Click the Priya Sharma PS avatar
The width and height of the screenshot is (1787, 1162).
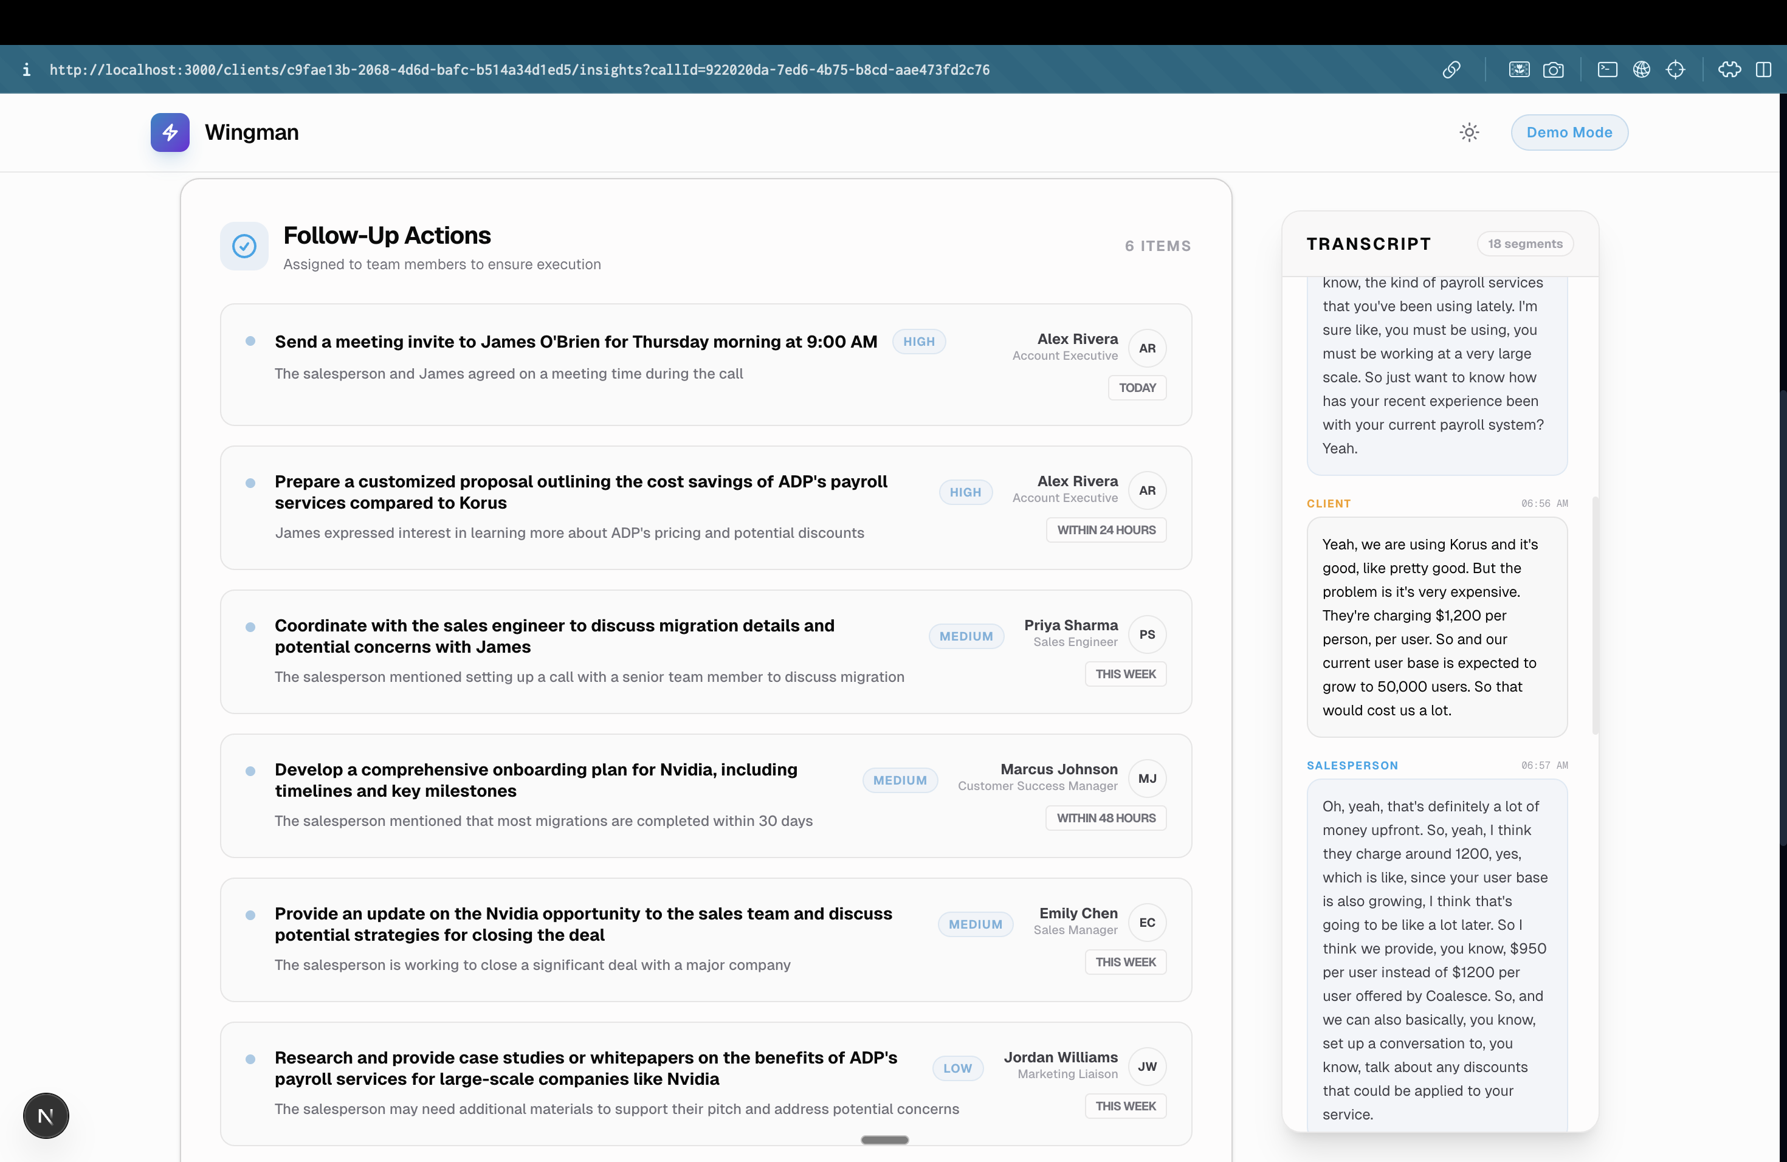[x=1146, y=634]
